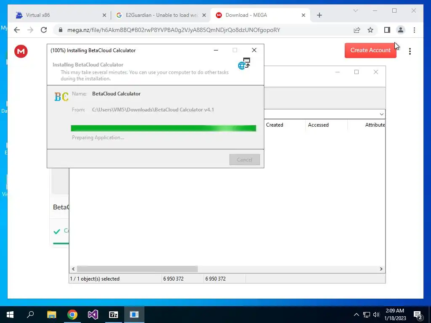Click the 7-Zip scrollbar left arrow
The width and height of the screenshot is (431, 323).
[x=73, y=269]
